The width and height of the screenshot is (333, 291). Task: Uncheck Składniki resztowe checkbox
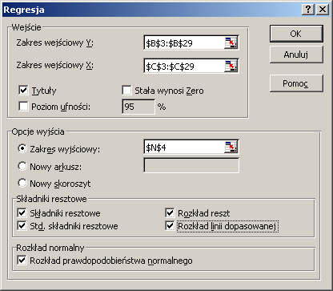click(22, 213)
